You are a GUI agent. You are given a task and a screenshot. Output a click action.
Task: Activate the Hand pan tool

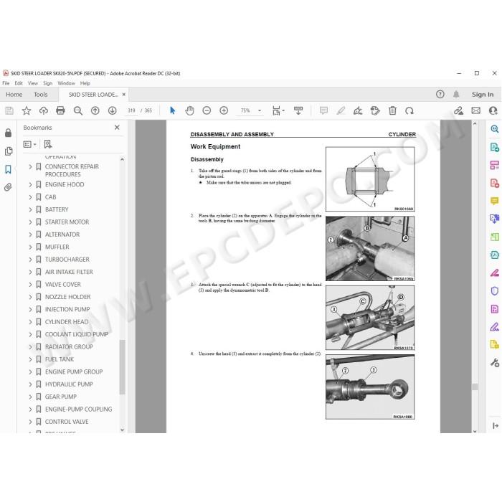click(x=189, y=110)
